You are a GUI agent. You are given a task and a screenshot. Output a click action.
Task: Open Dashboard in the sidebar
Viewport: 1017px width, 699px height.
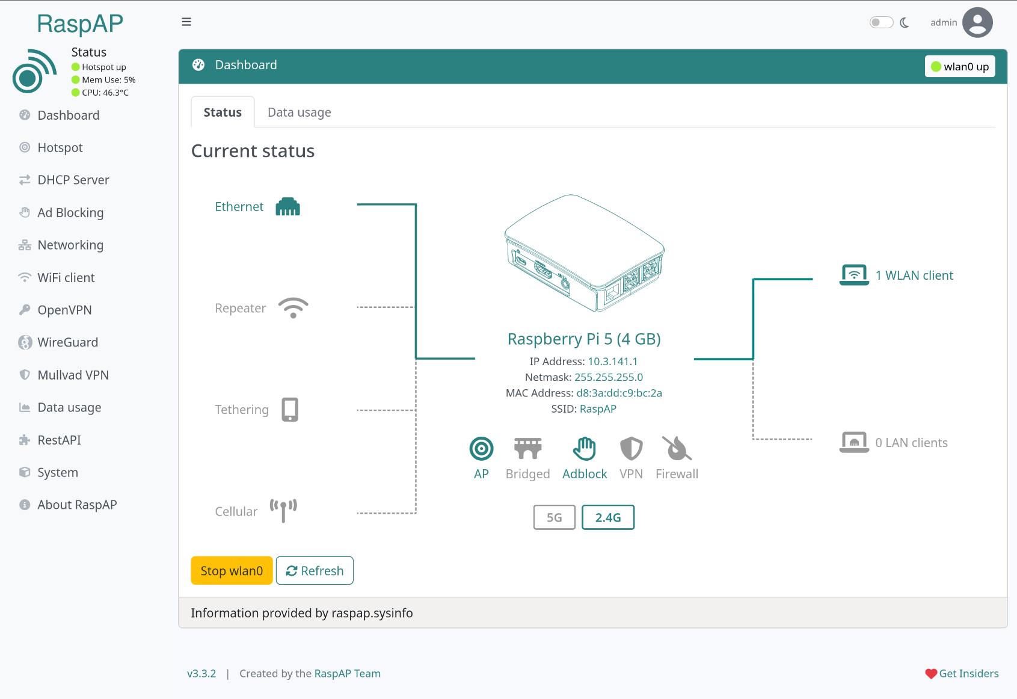click(69, 115)
